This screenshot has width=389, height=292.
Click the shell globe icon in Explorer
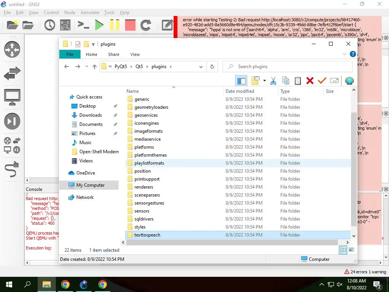coord(349,81)
